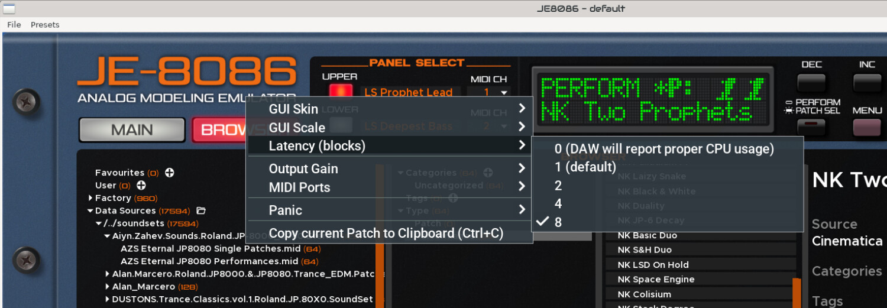Add a new Favourites list with plus icon
887x308 pixels.
tap(170, 173)
